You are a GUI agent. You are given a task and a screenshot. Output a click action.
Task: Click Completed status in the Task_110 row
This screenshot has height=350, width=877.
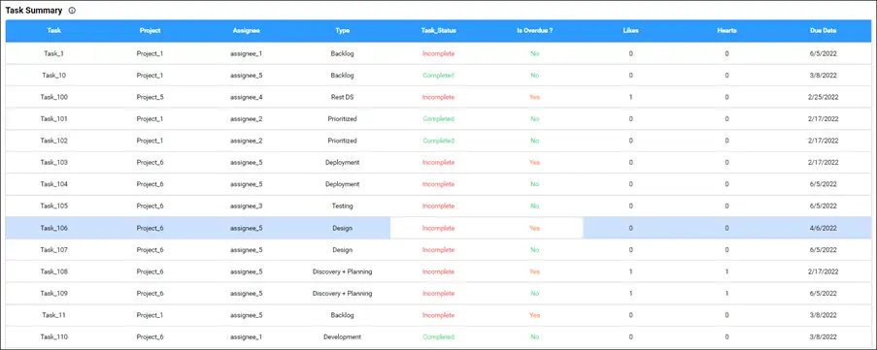tap(439, 337)
